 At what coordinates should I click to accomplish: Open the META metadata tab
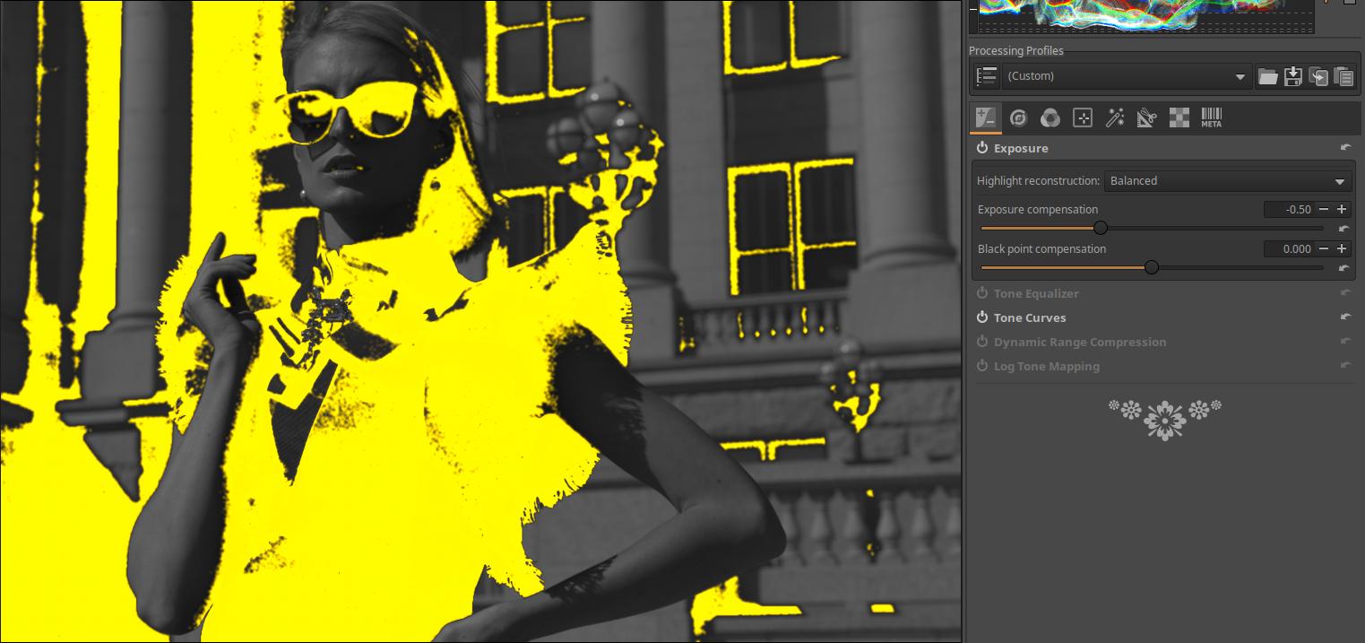(x=1211, y=117)
